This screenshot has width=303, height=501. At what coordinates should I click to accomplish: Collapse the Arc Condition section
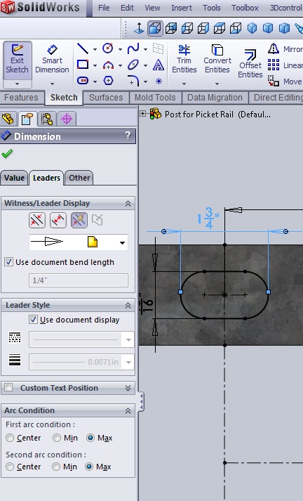[x=128, y=410]
